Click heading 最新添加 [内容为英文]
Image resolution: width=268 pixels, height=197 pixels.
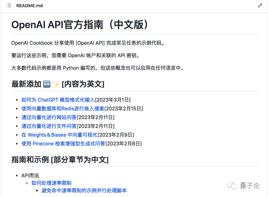(58, 84)
